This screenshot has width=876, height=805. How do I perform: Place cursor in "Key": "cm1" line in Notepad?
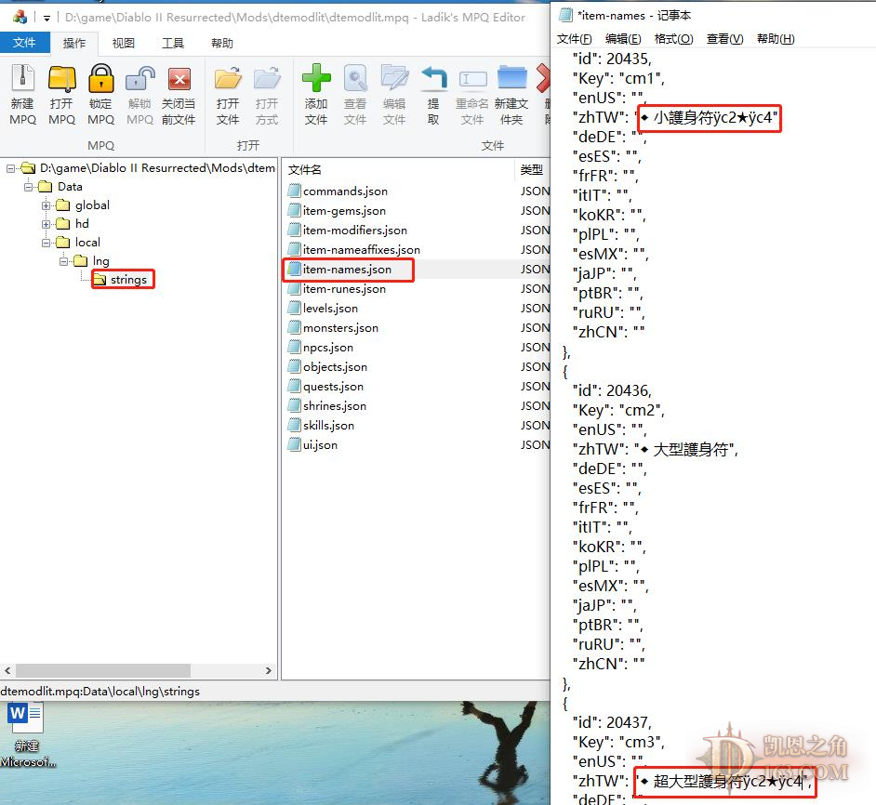point(618,78)
